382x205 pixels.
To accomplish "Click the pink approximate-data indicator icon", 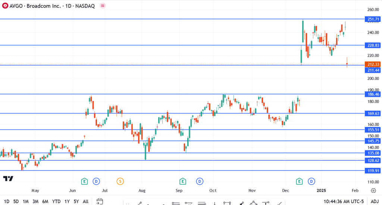I will click(103, 6).
